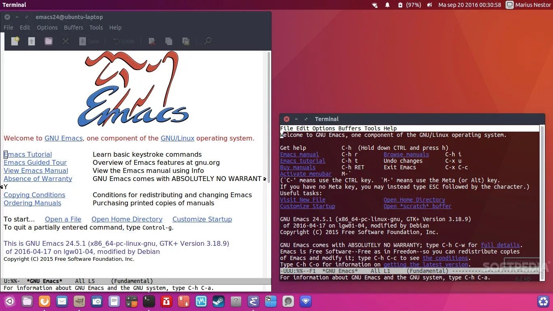Click the text menu bar row in Terminal Emacs

pos(410,128)
